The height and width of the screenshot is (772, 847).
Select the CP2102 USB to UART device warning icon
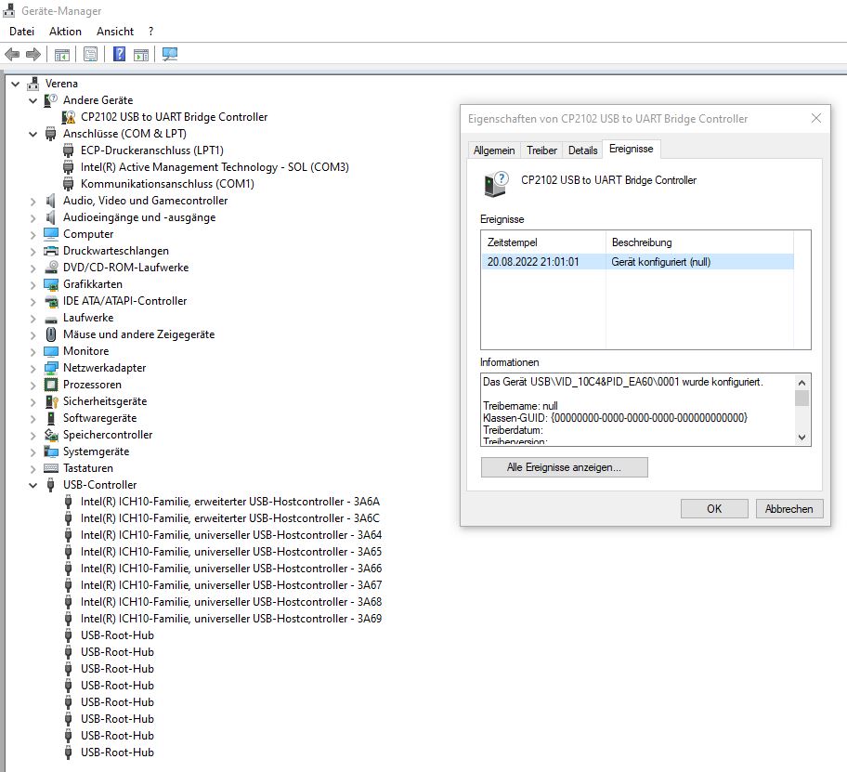69,117
